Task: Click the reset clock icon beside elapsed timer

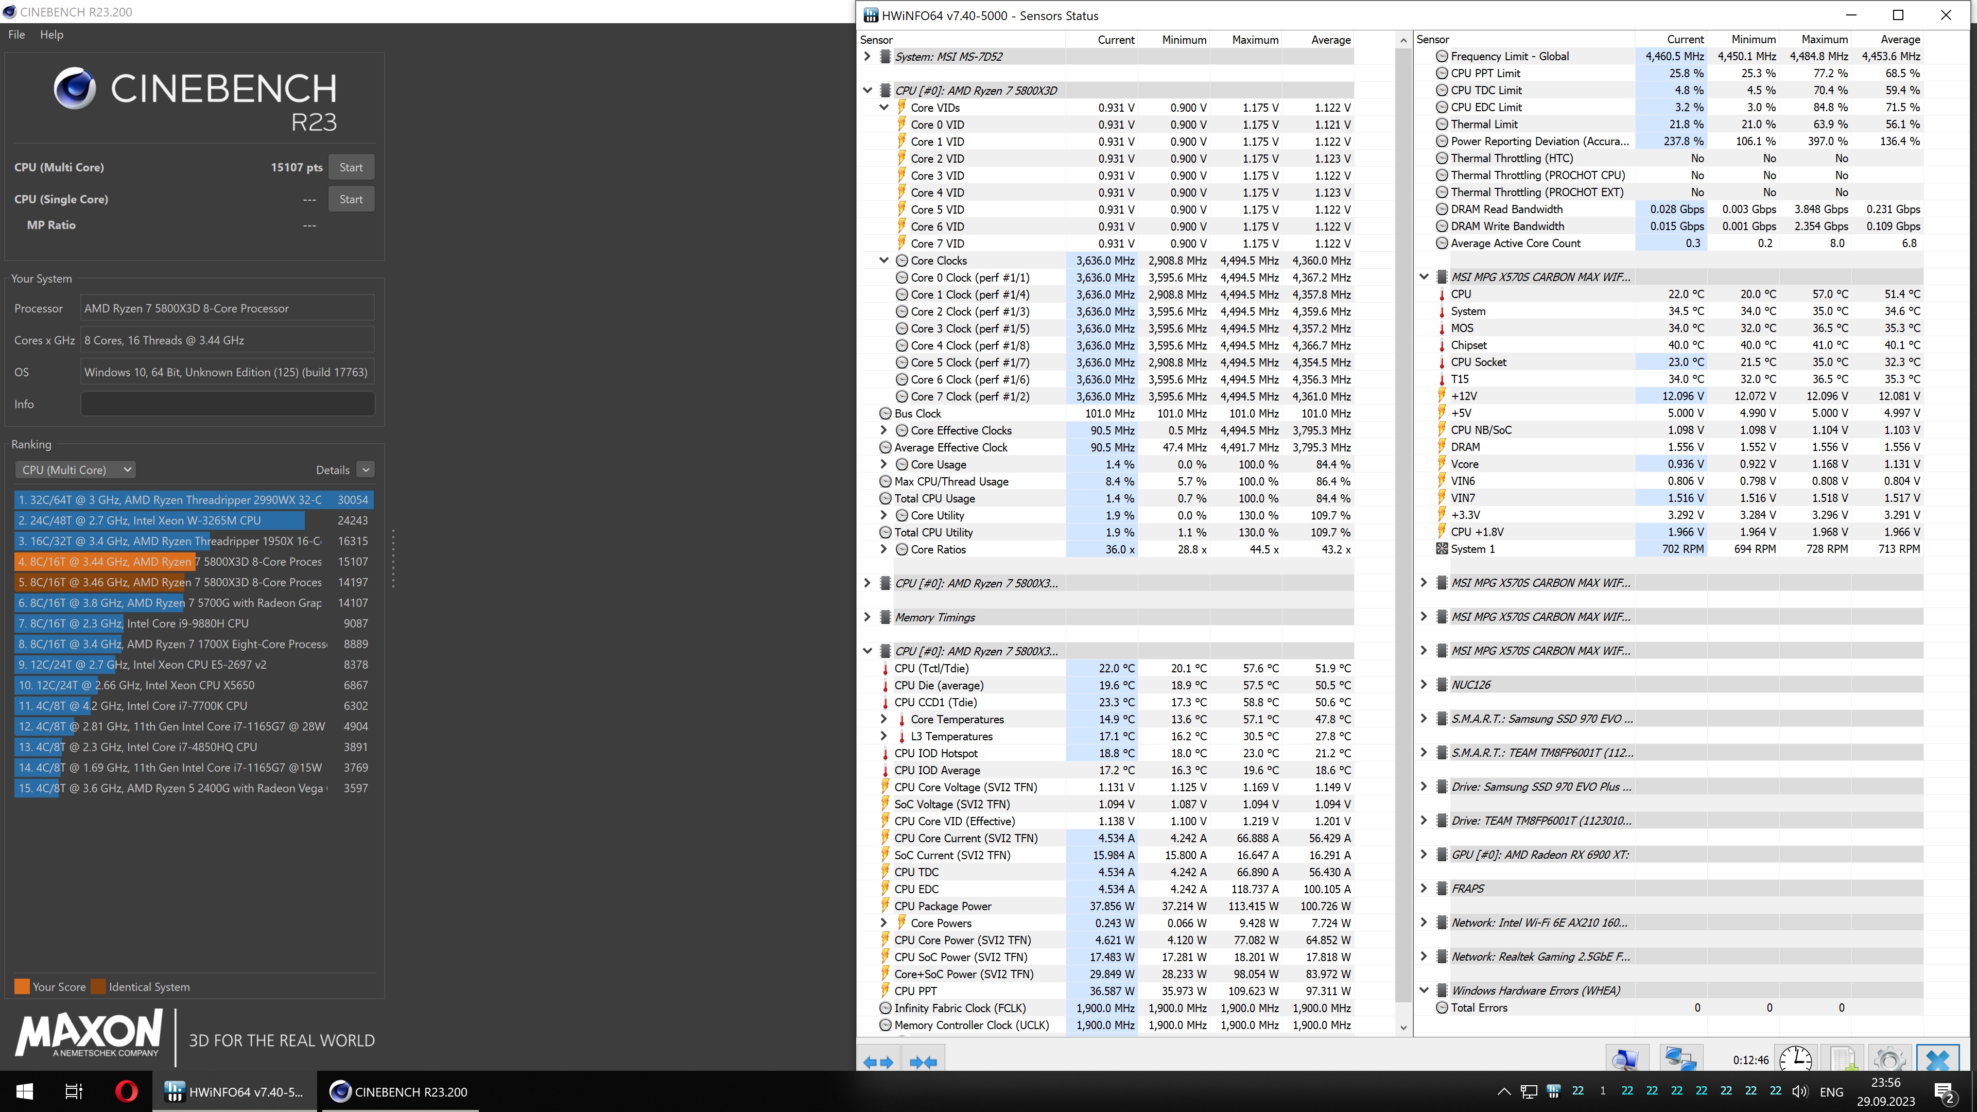Action: click(x=1795, y=1059)
